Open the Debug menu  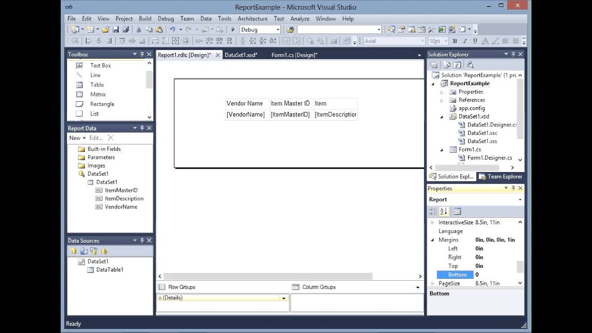point(166,18)
